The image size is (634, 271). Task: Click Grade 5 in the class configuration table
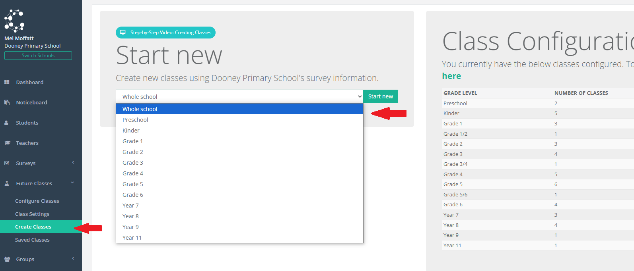(x=453, y=184)
